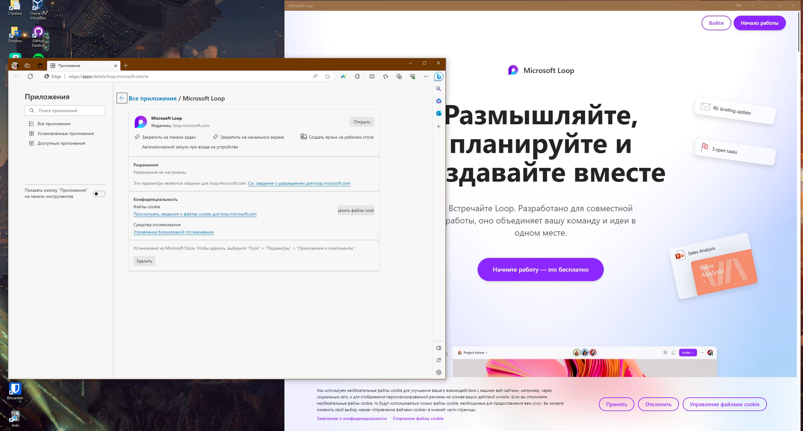Open the Microsoft 365 icon in Edge sidebar
Screen dimensions: 803x431
point(438,101)
